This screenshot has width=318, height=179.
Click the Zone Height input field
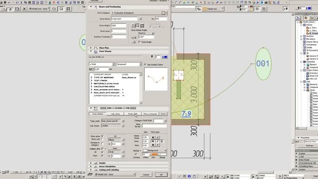[119, 25]
